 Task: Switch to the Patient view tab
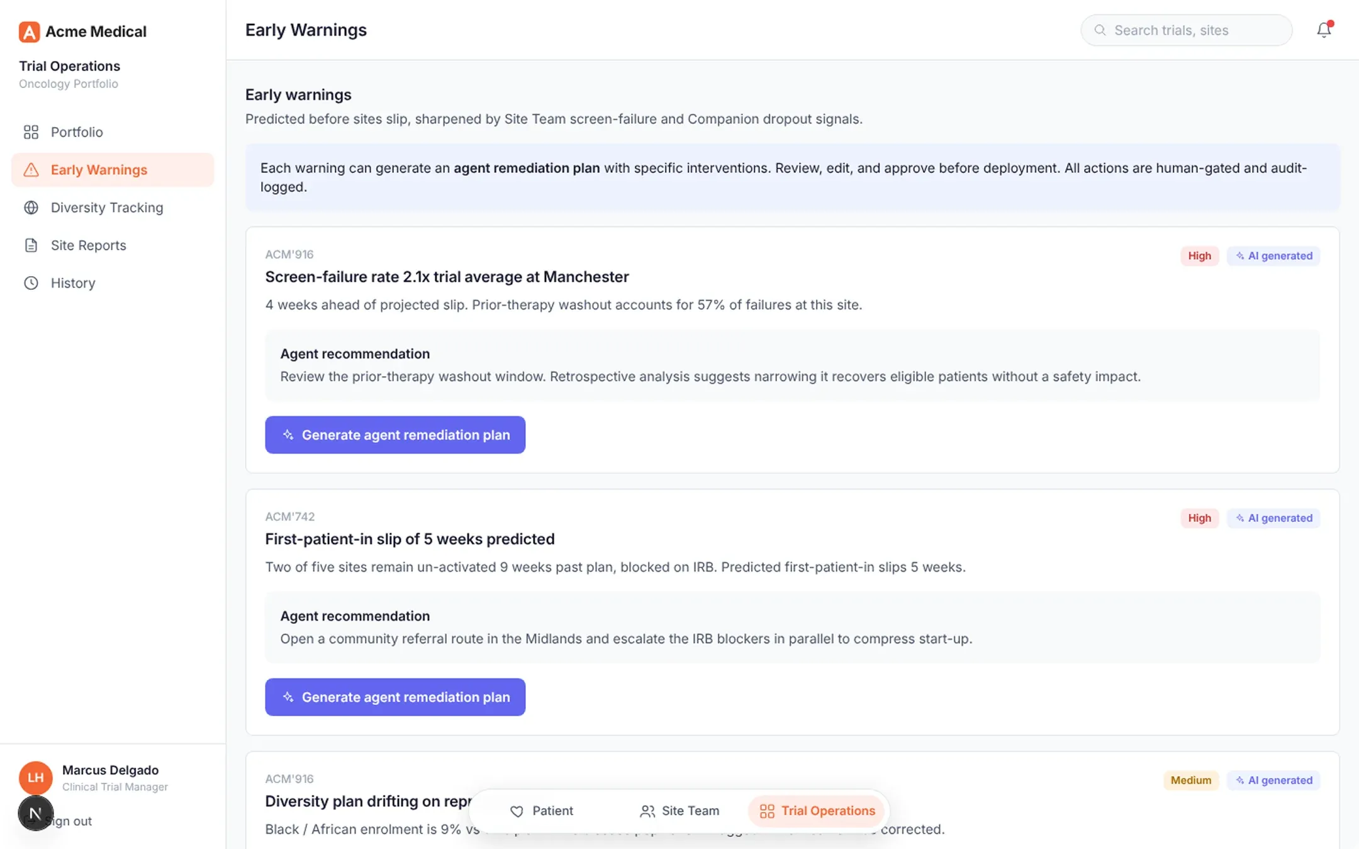(542, 811)
